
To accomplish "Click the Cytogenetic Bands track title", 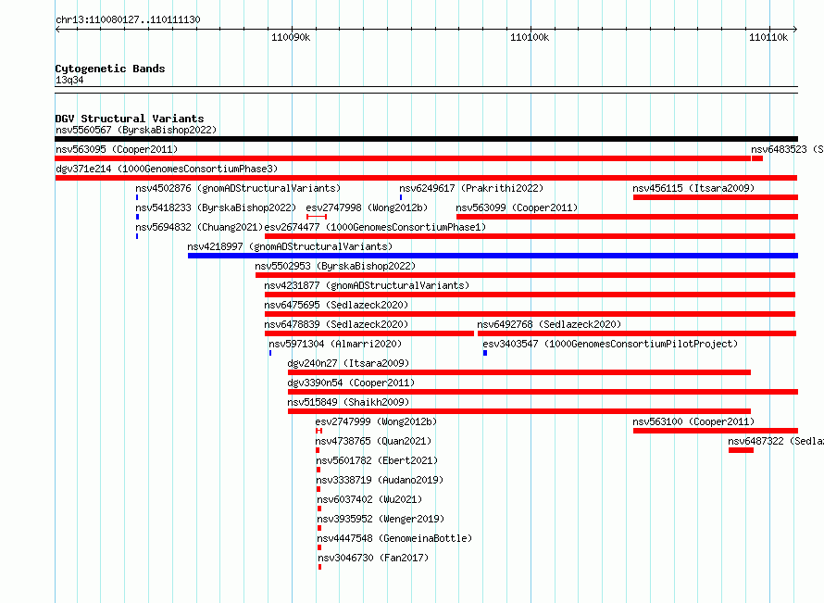I will pos(110,69).
